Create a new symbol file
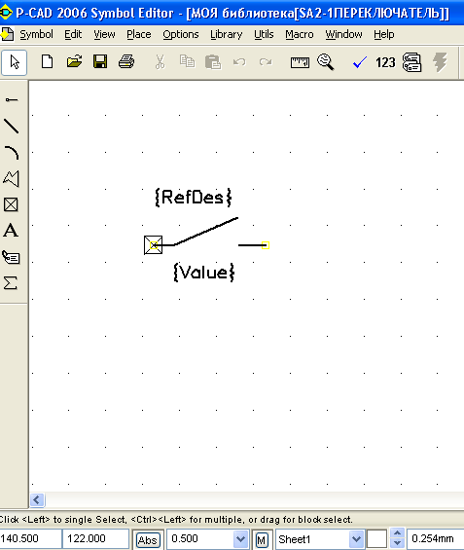Image resolution: width=464 pixels, height=550 pixels. [47, 61]
